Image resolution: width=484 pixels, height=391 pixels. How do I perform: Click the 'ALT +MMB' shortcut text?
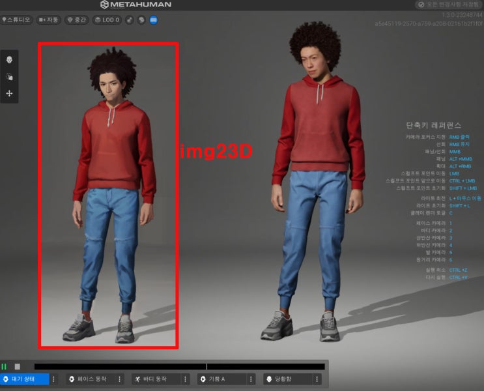(x=461, y=159)
